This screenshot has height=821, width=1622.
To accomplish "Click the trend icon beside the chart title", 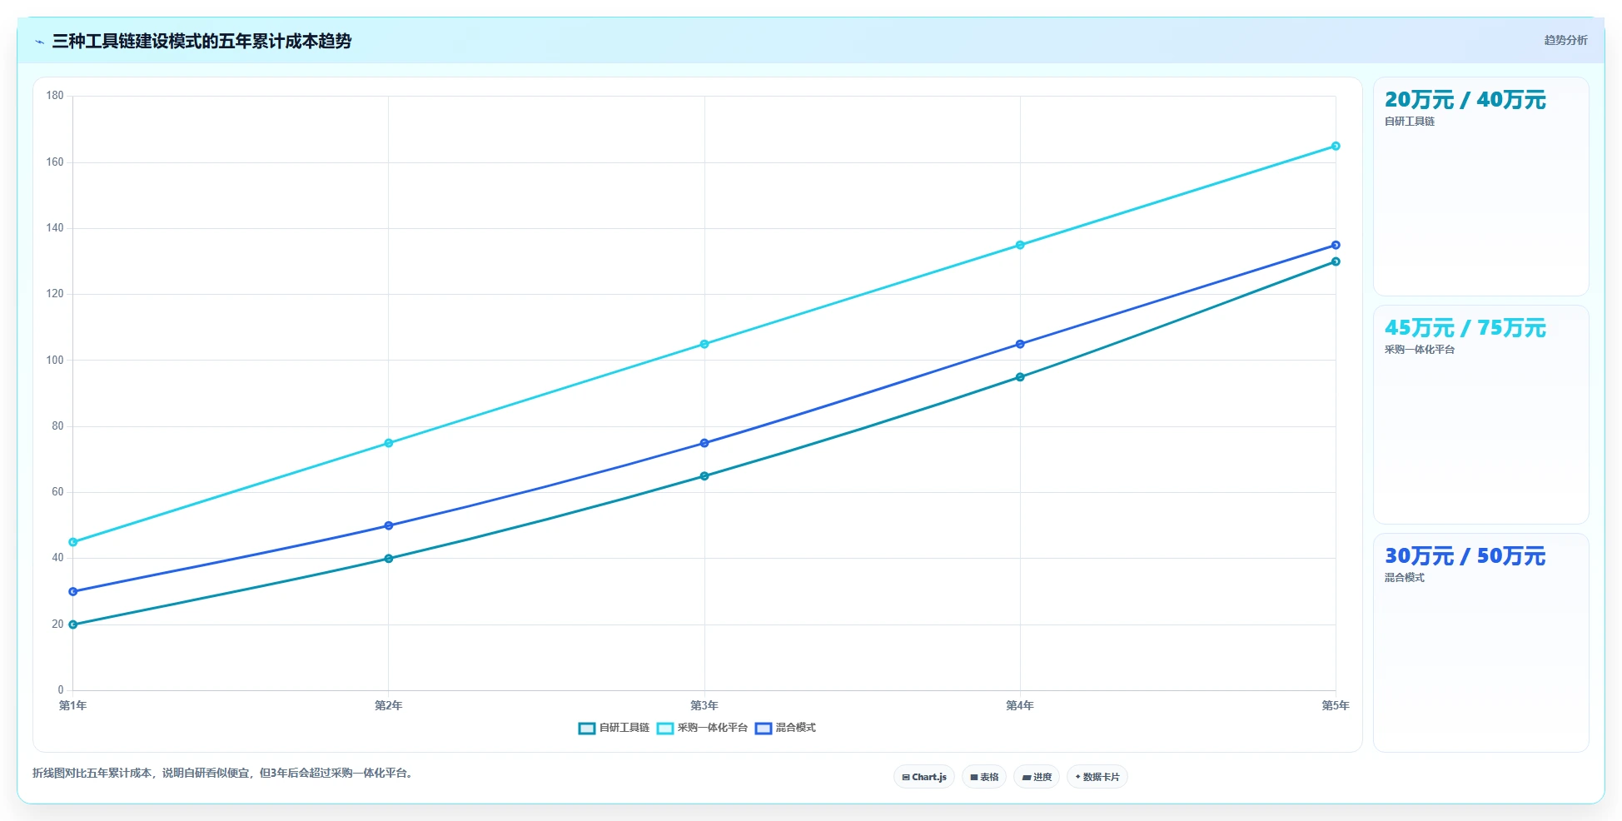I will point(39,42).
